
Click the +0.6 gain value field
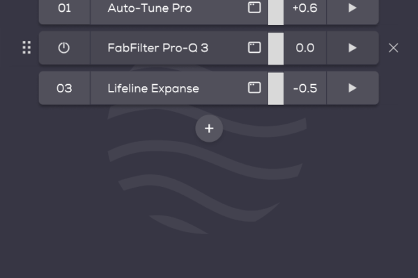click(x=304, y=8)
